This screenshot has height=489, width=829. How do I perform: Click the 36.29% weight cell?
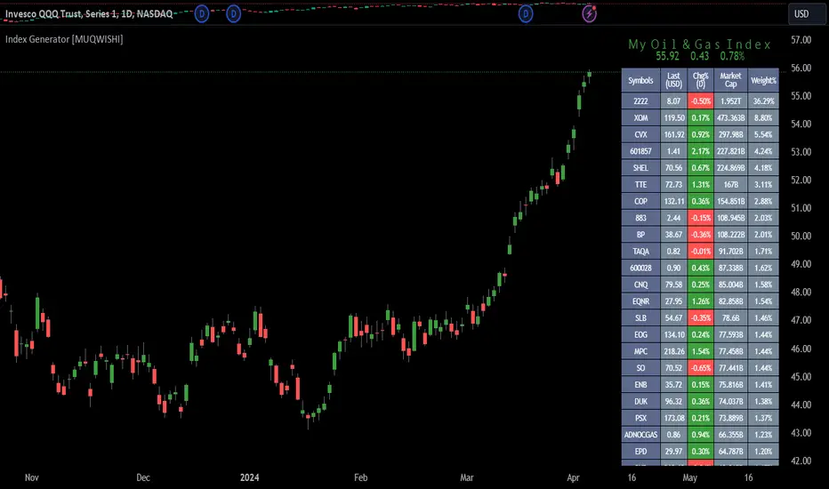coord(763,101)
